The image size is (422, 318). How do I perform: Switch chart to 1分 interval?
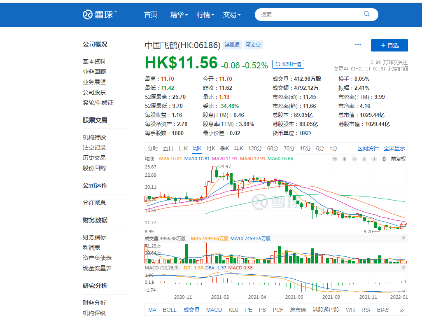point(333,148)
